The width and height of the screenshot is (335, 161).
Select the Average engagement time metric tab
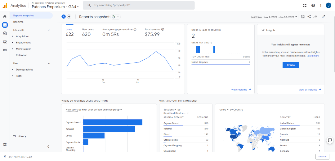(119, 32)
